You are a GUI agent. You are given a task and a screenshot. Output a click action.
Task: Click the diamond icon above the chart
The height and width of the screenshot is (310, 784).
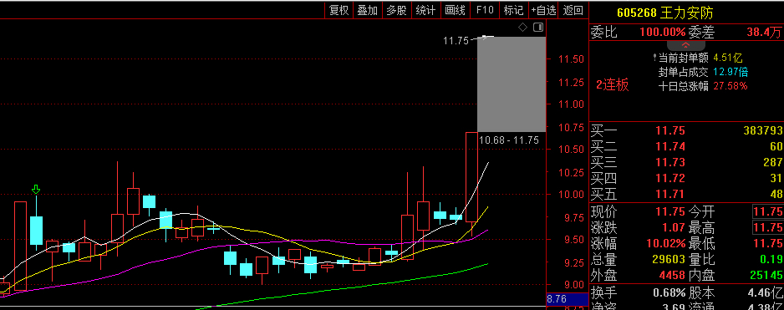(522, 27)
